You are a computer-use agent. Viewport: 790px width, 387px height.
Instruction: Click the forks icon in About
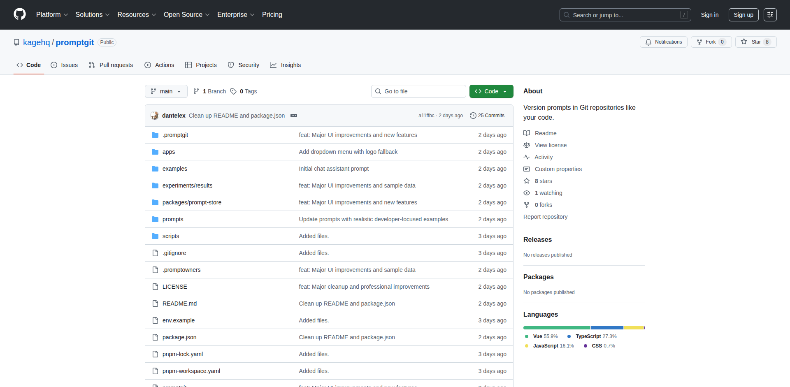pos(527,205)
